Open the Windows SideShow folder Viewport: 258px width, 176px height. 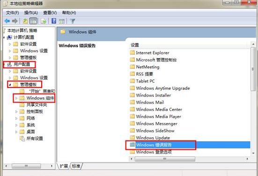(x=152, y=131)
